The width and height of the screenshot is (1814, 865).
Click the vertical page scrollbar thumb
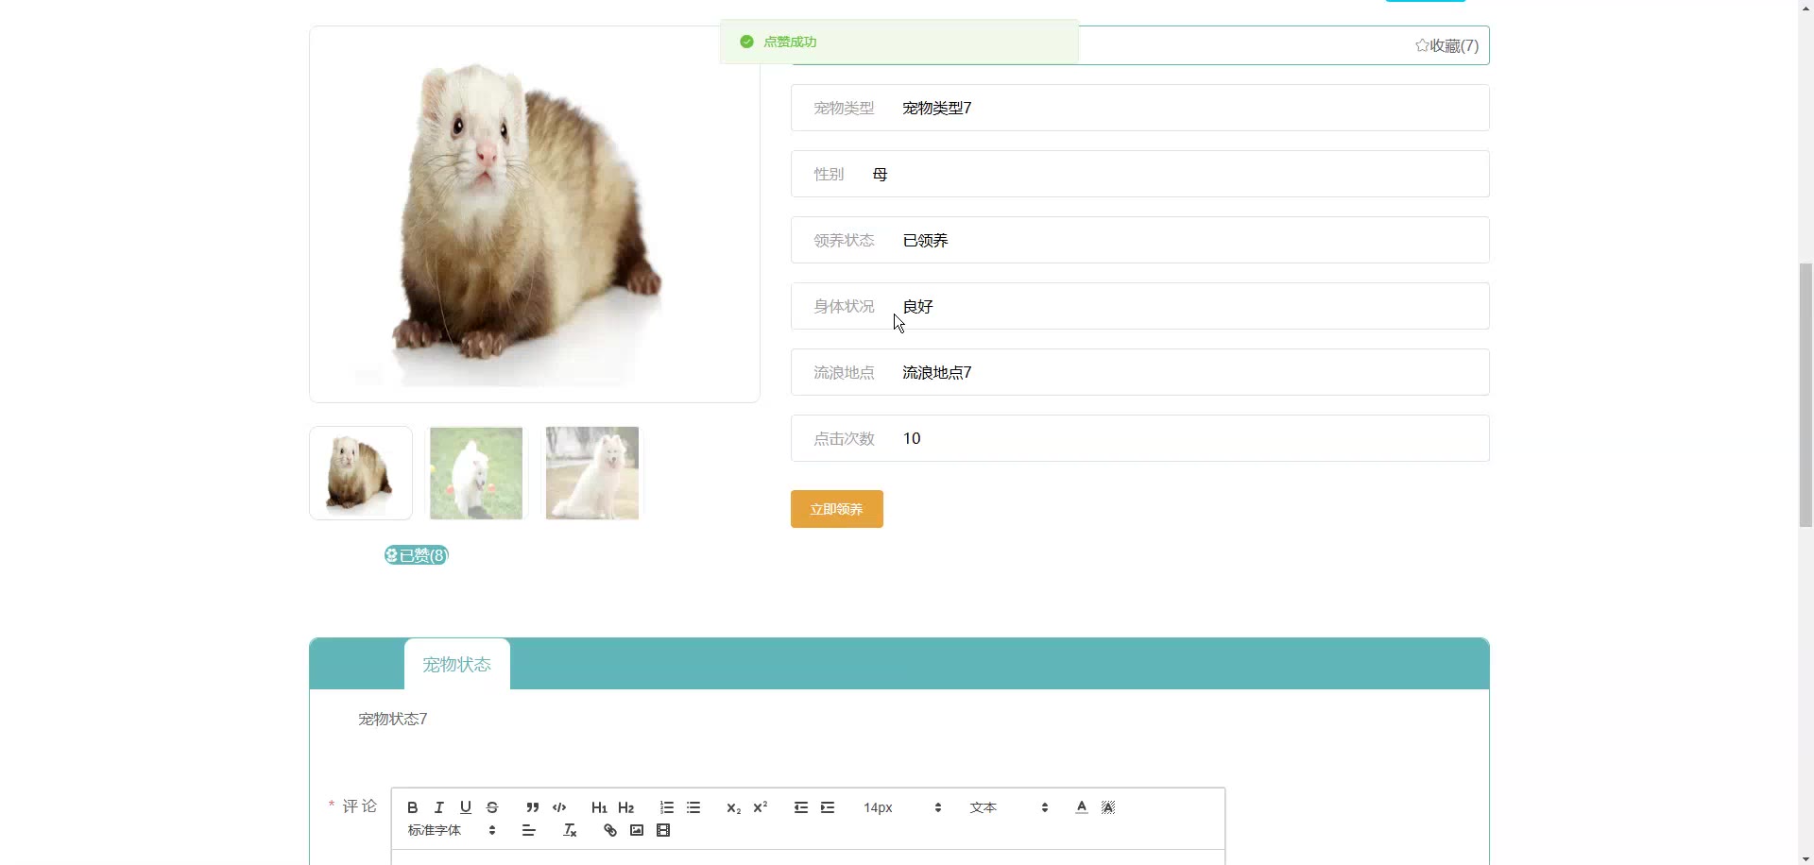pyautogui.click(x=1805, y=395)
